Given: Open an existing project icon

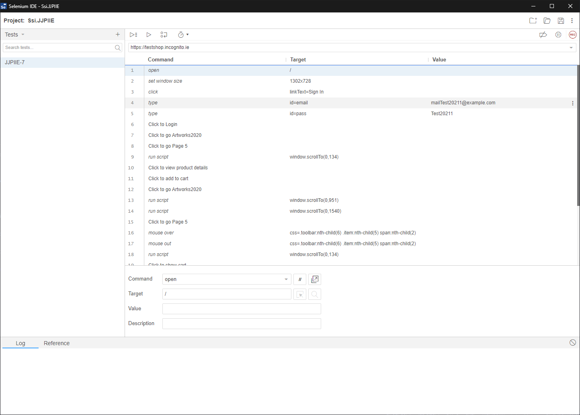Looking at the screenshot, I should (547, 20).
